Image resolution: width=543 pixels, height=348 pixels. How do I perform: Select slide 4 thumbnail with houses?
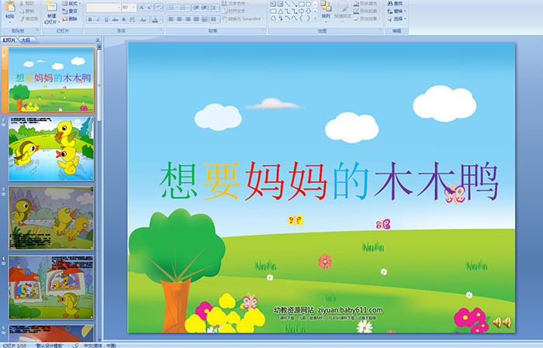(51, 287)
